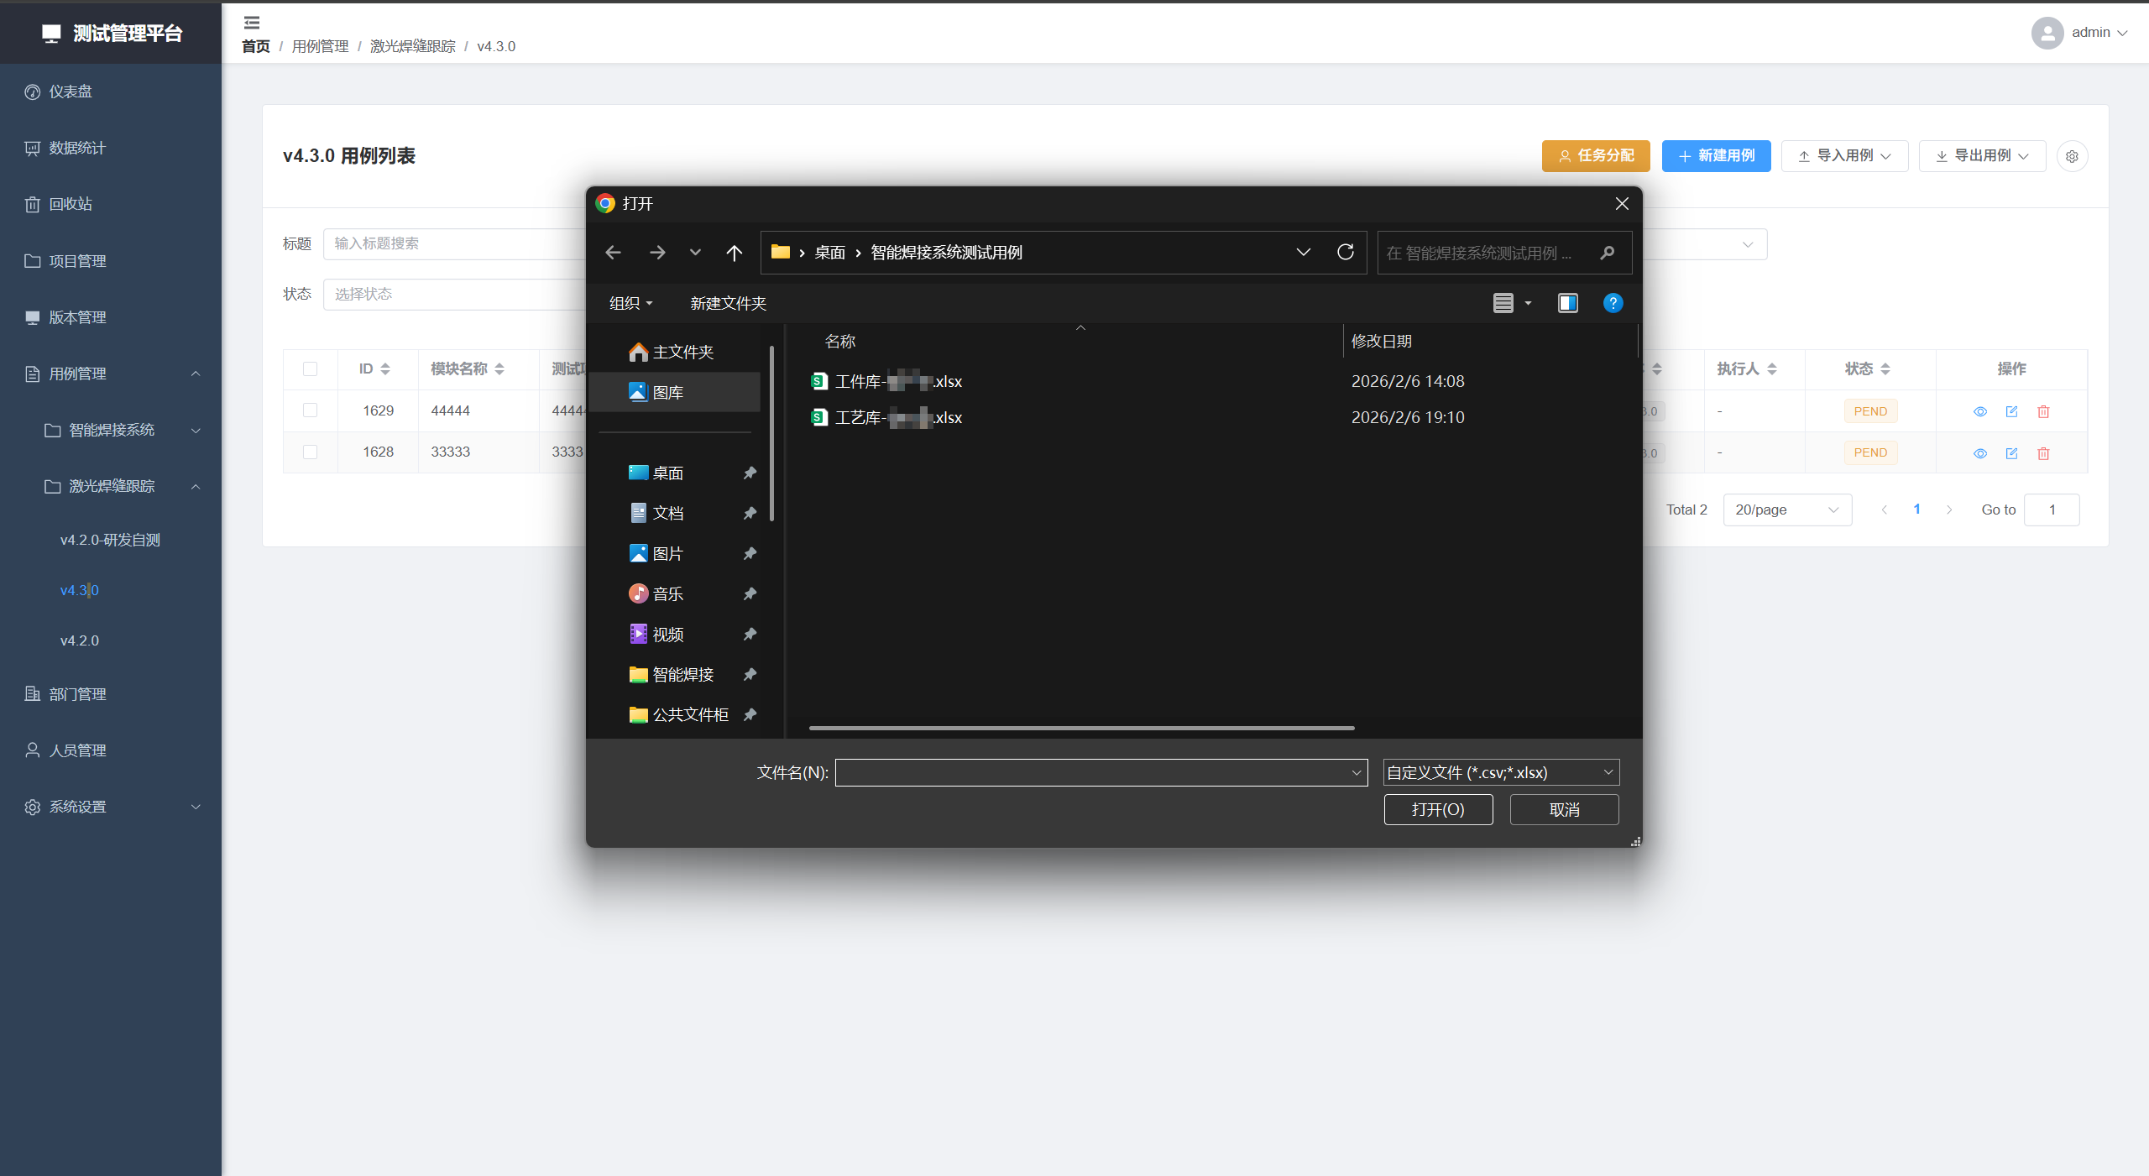Toggle the select-all header checkbox

(310, 368)
